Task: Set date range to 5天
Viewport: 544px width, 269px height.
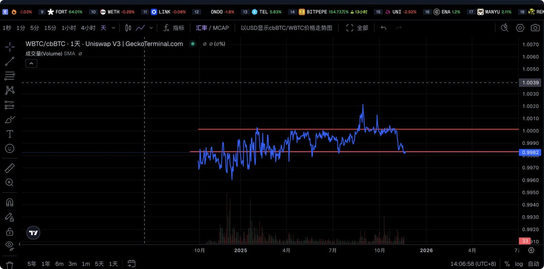Action: click(99, 264)
